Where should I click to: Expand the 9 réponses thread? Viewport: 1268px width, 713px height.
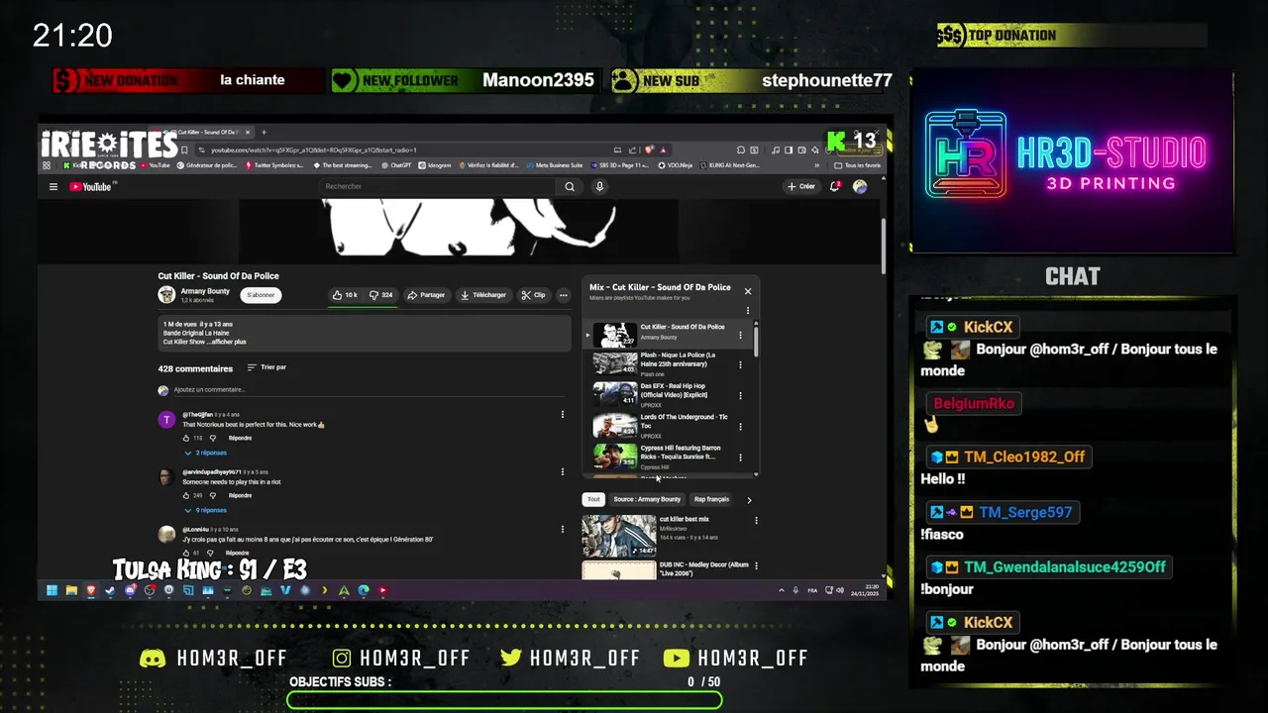[x=205, y=510]
